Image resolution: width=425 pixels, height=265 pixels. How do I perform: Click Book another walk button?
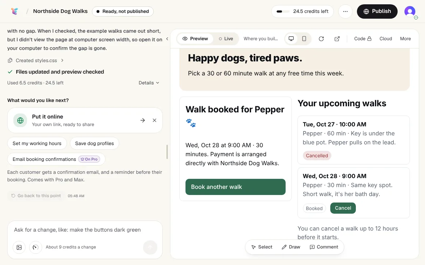point(235,187)
